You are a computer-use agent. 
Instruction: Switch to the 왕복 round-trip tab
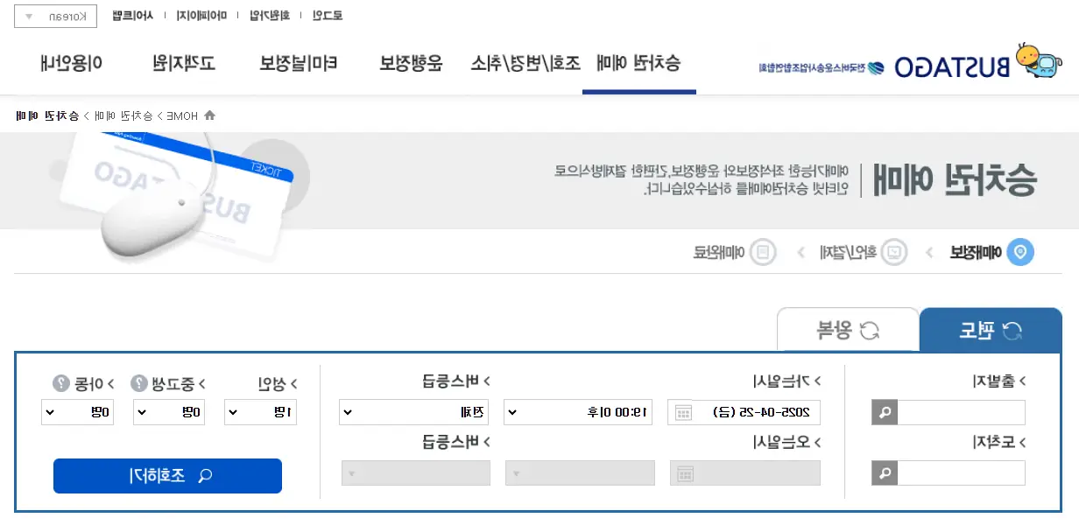tap(847, 330)
